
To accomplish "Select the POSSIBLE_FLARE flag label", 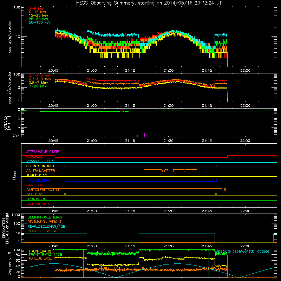I will 40,161.
